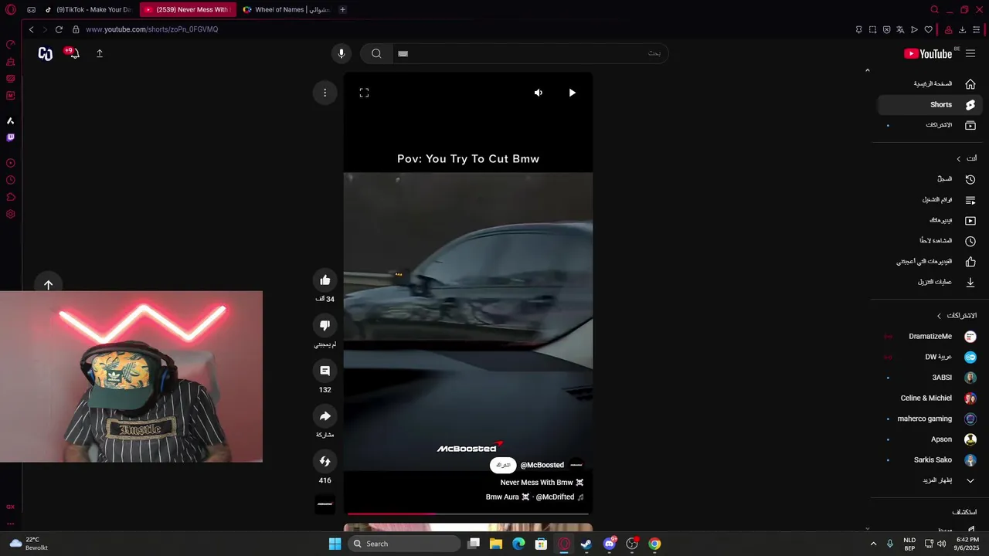Open the remix button showing 416

coord(325,462)
